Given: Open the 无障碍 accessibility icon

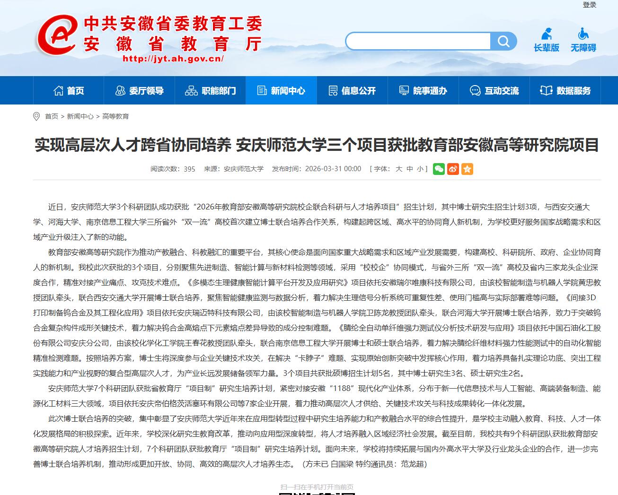Looking at the screenshot, I should 583,40.
